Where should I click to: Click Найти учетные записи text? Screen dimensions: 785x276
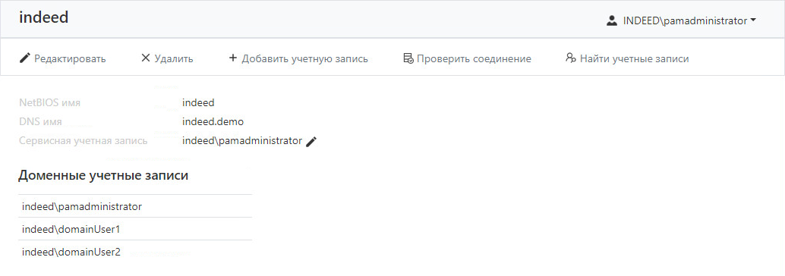pyautogui.click(x=635, y=59)
